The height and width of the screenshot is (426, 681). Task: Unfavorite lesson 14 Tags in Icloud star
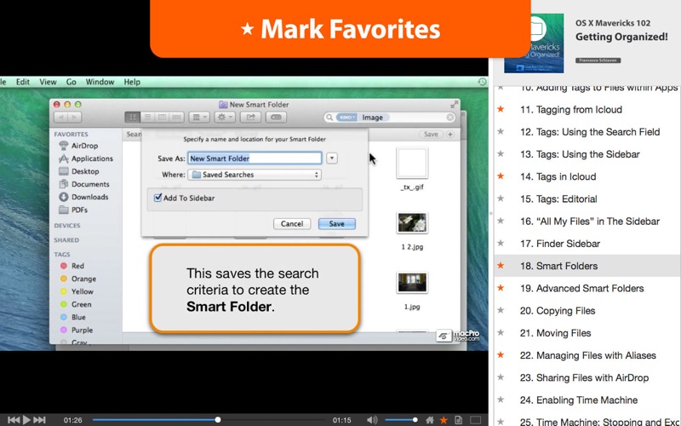(501, 176)
